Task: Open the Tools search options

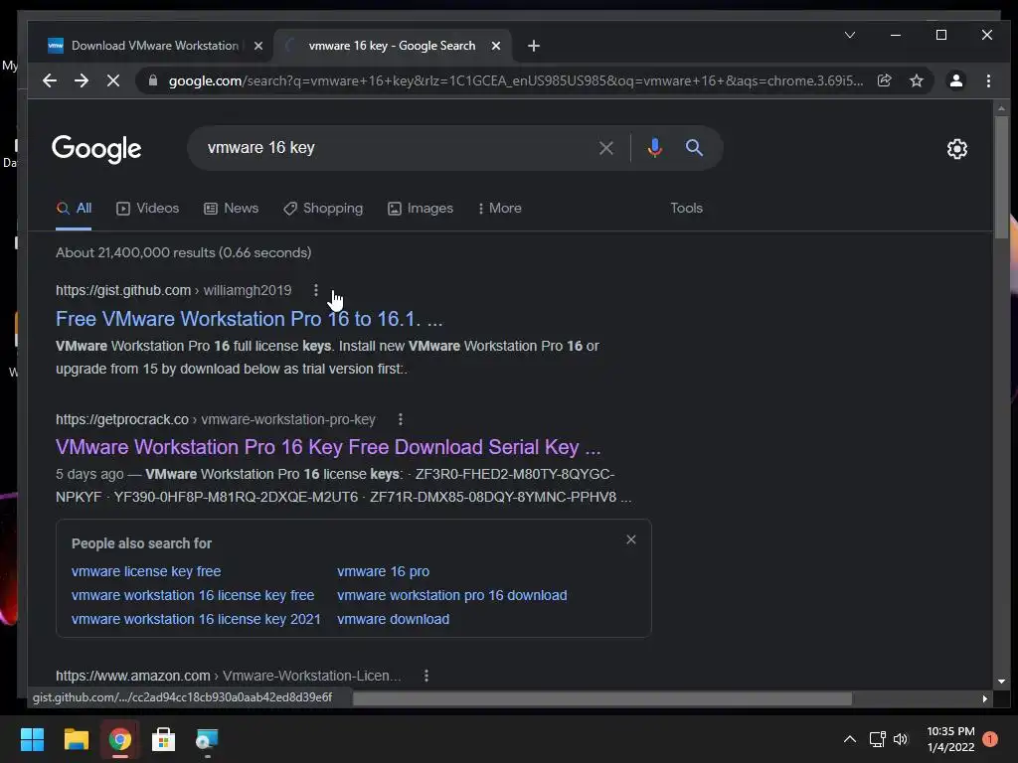Action: click(686, 209)
